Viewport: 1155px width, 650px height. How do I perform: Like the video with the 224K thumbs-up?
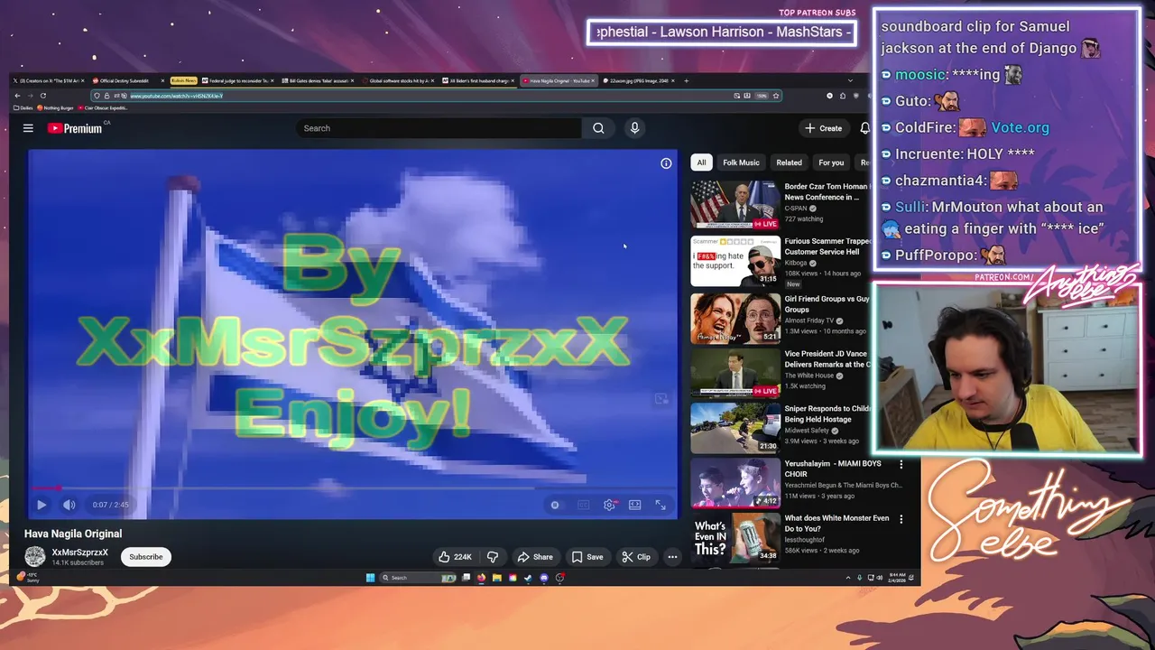click(x=455, y=557)
